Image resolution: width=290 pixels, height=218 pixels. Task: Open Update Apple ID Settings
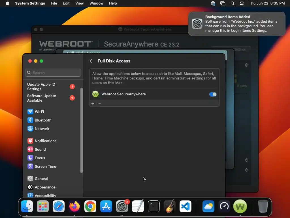tap(51, 87)
